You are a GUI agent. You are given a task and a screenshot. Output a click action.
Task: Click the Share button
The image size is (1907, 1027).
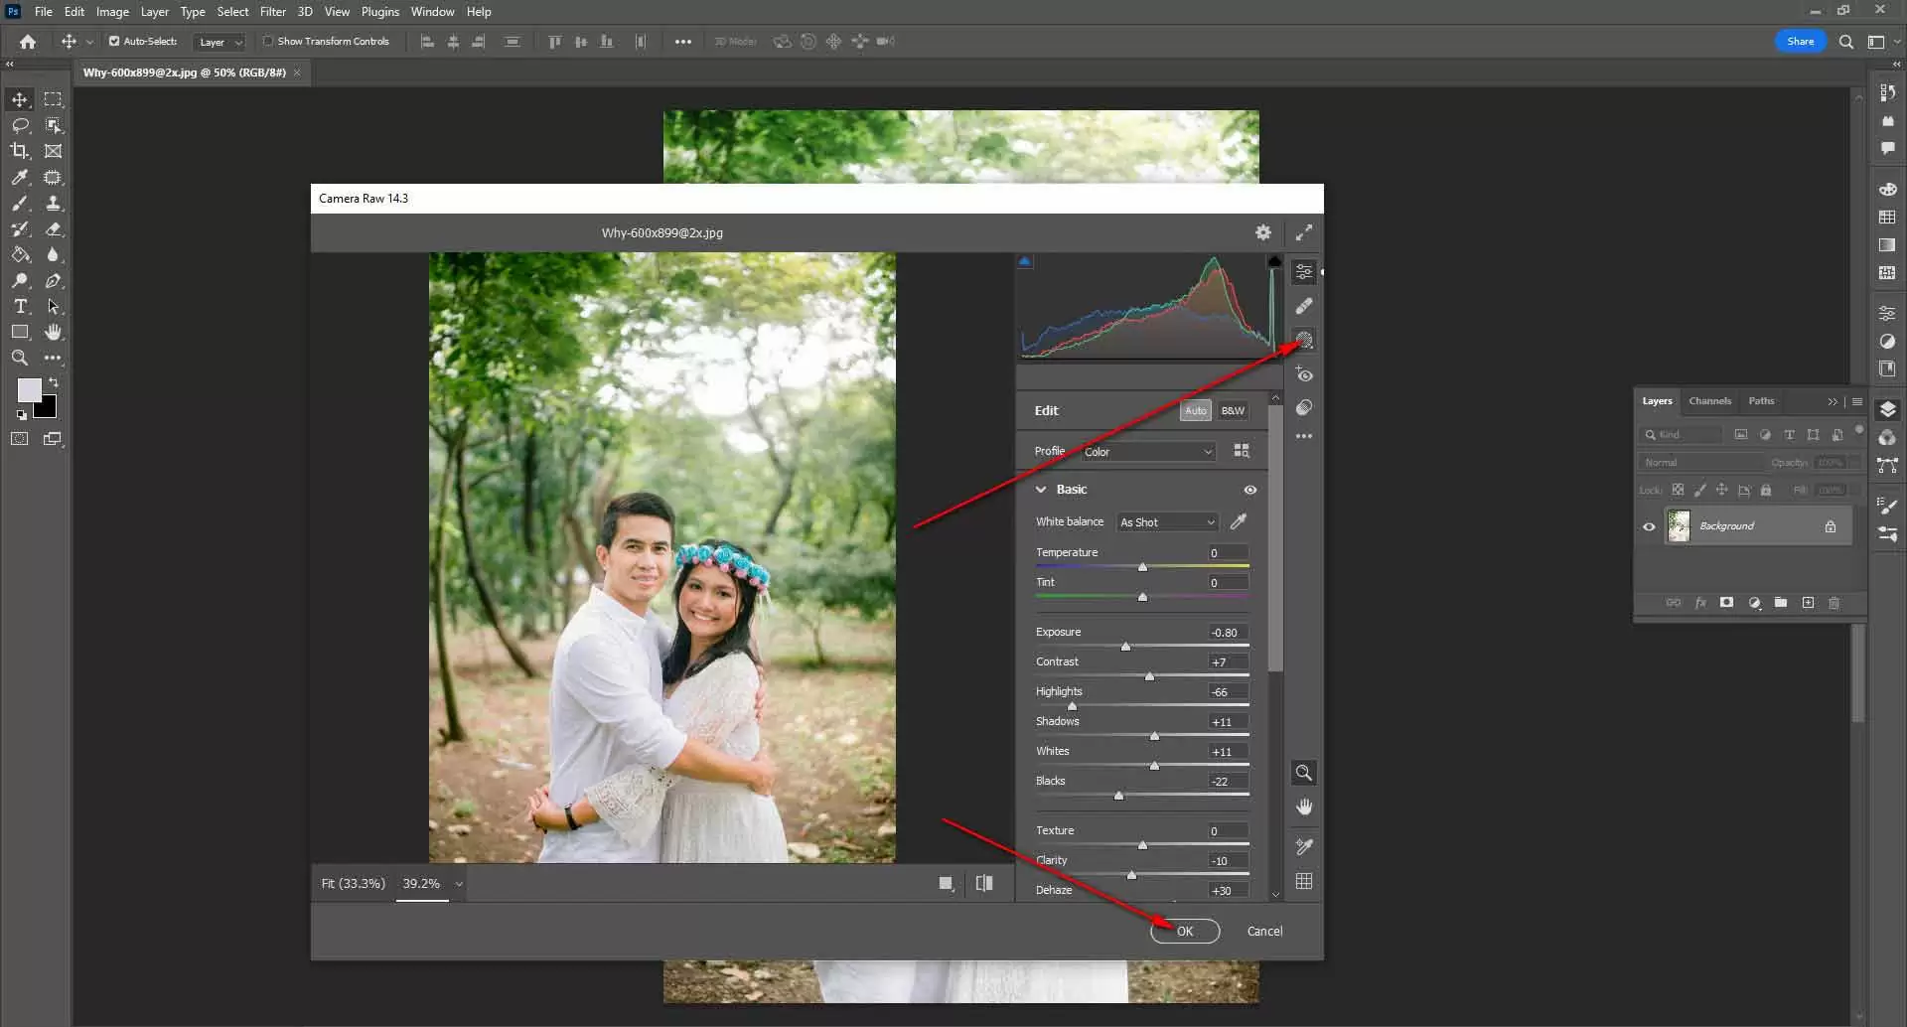click(1800, 42)
